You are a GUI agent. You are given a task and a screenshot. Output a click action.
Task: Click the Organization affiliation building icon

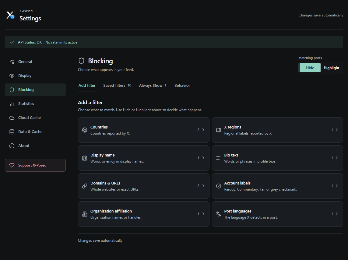pos(85,214)
